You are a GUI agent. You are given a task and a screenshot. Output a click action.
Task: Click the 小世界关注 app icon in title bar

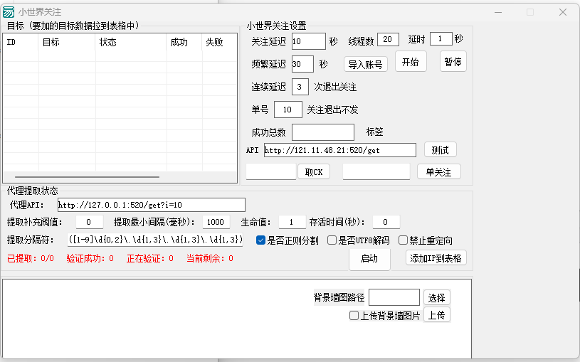pos(9,11)
